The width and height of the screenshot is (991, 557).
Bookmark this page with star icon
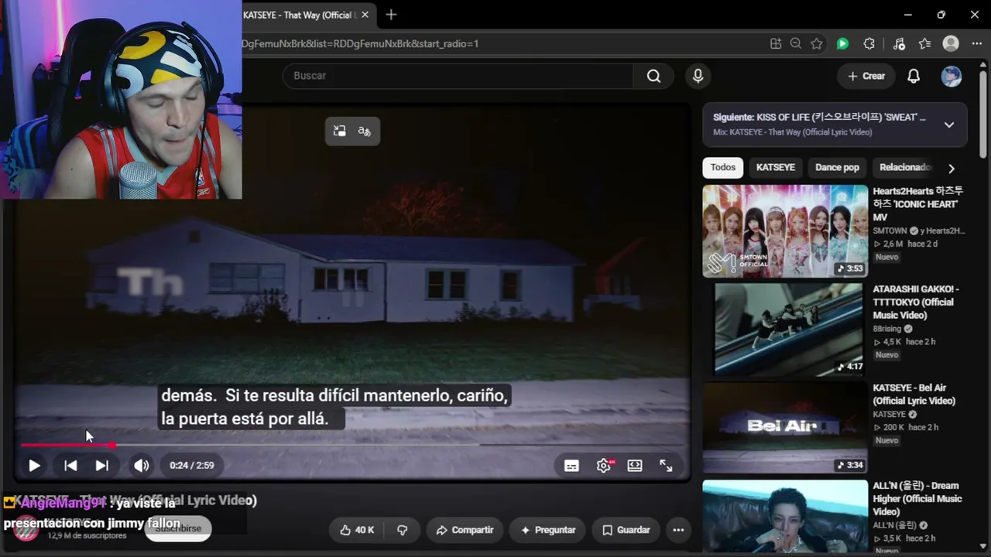click(x=817, y=44)
